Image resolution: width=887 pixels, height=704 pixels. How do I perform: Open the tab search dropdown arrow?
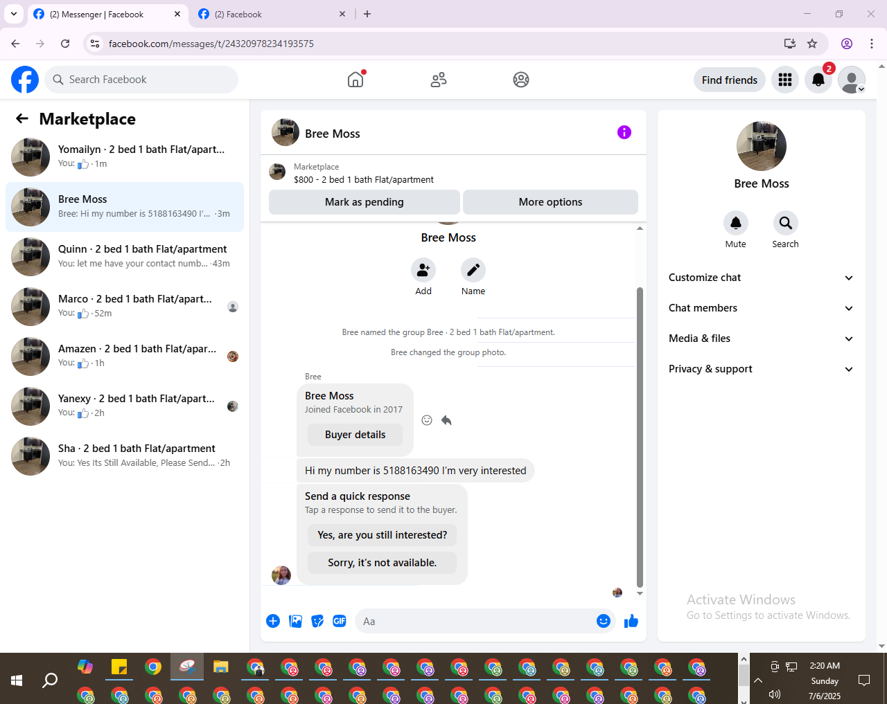tap(14, 14)
